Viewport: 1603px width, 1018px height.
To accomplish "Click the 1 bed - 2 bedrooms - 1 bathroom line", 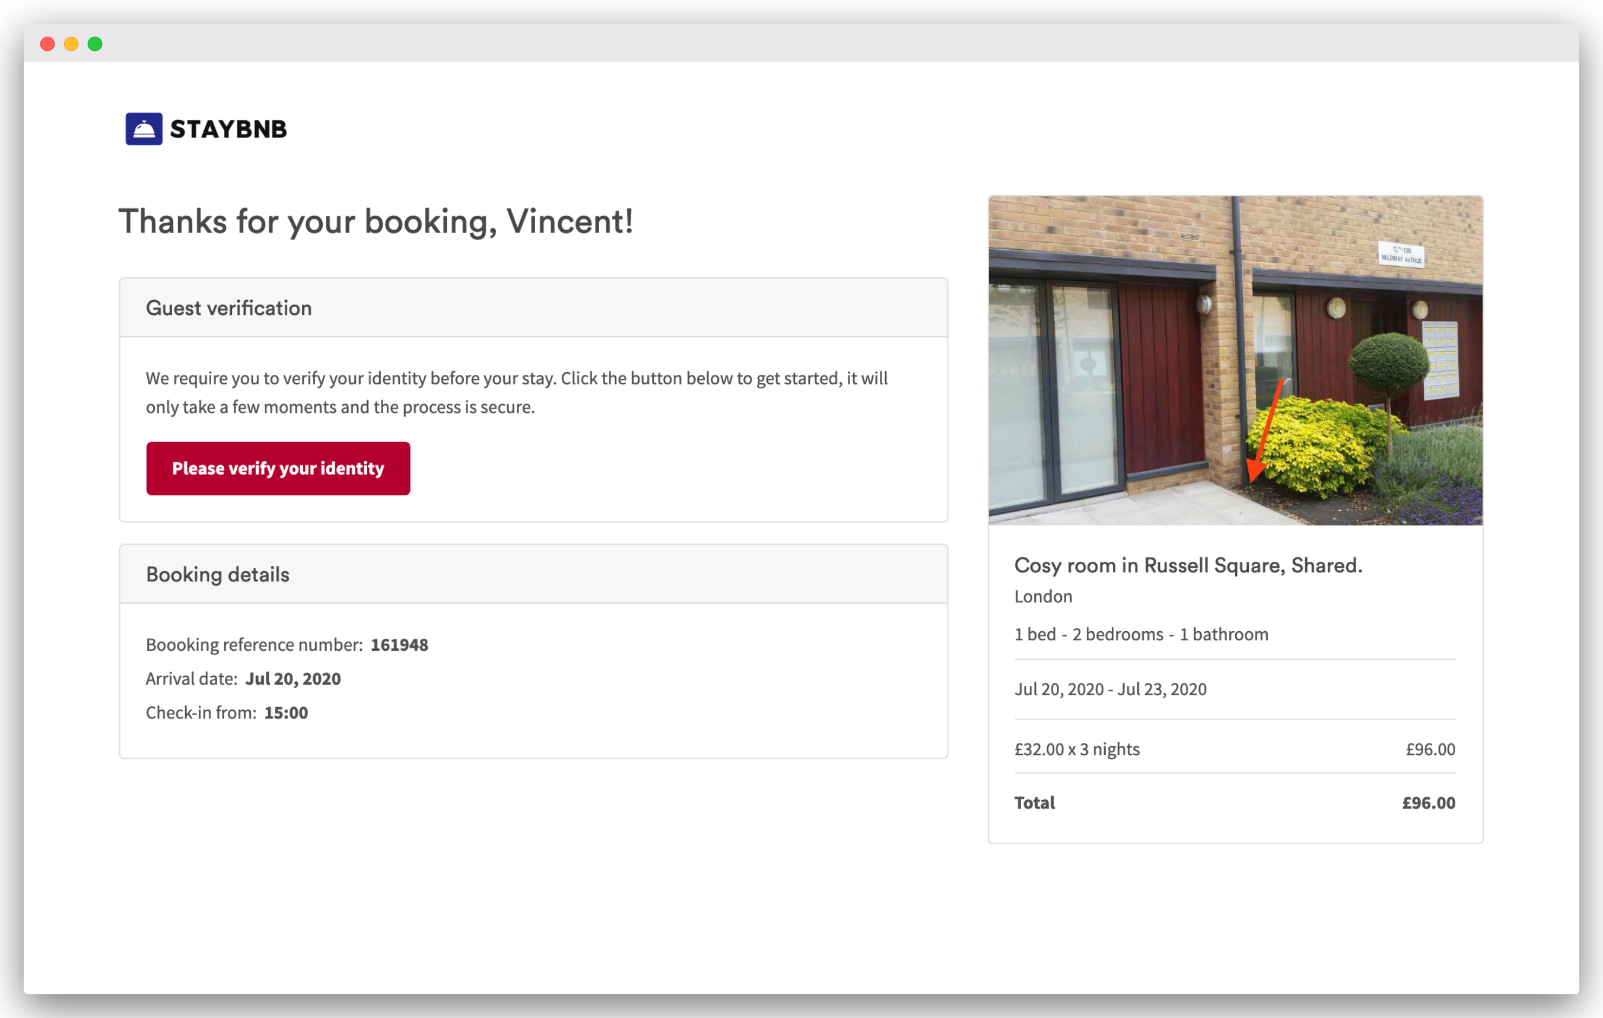I will (x=1141, y=635).
